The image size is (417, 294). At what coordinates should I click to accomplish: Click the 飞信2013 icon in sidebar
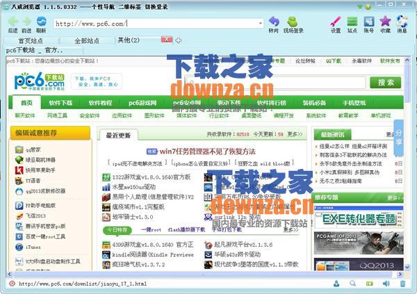click(x=19, y=215)
